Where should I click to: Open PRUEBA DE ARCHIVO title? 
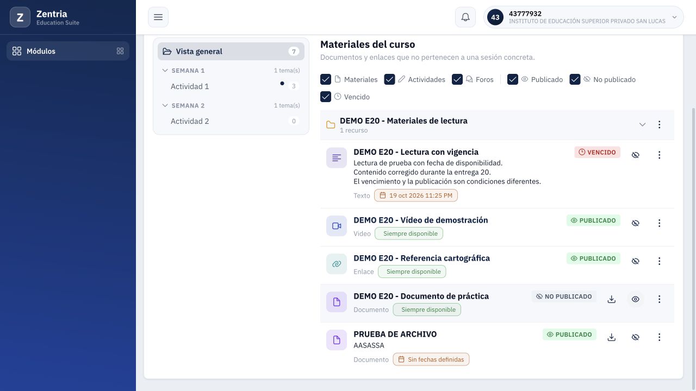pyautogui.click(x=395, y=334)
